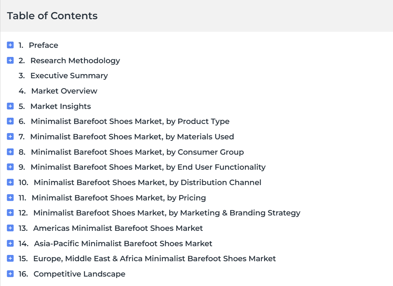Select the Competitive Landscape text label
Screen dimensions: 393x286
[x=79, y=274]
